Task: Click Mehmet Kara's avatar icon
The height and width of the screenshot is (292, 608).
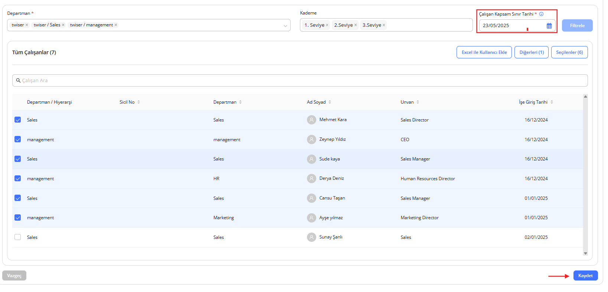Action: pyautogui.click(x=311, y=120)
